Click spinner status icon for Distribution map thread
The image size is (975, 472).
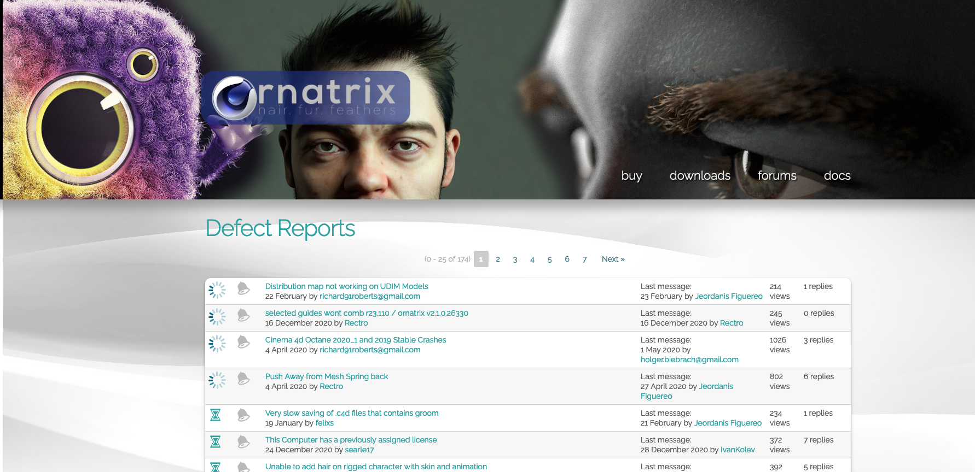tap(217, 290)
